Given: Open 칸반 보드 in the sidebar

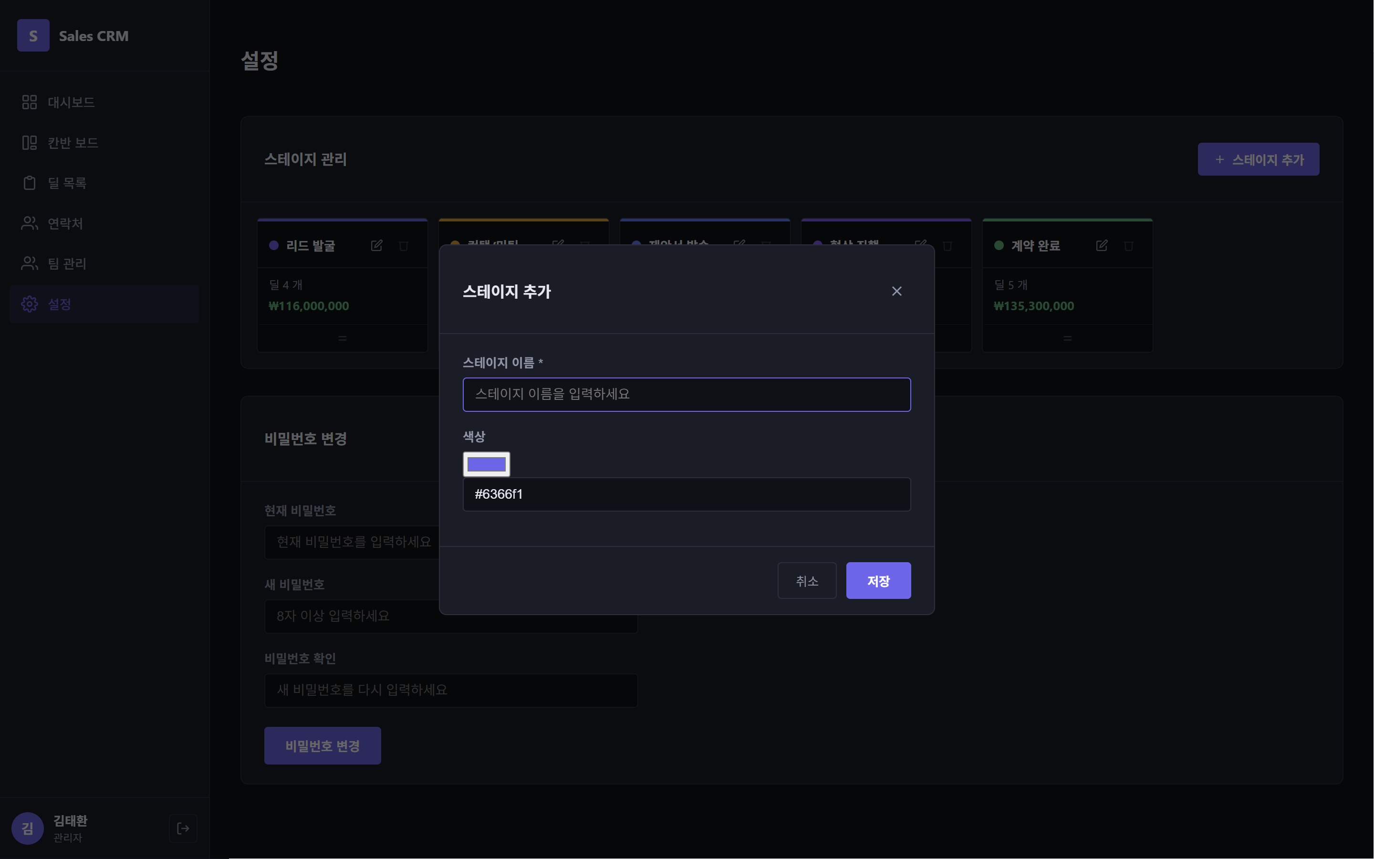Looking at the screenshot, I should click(x=104, y=143).
